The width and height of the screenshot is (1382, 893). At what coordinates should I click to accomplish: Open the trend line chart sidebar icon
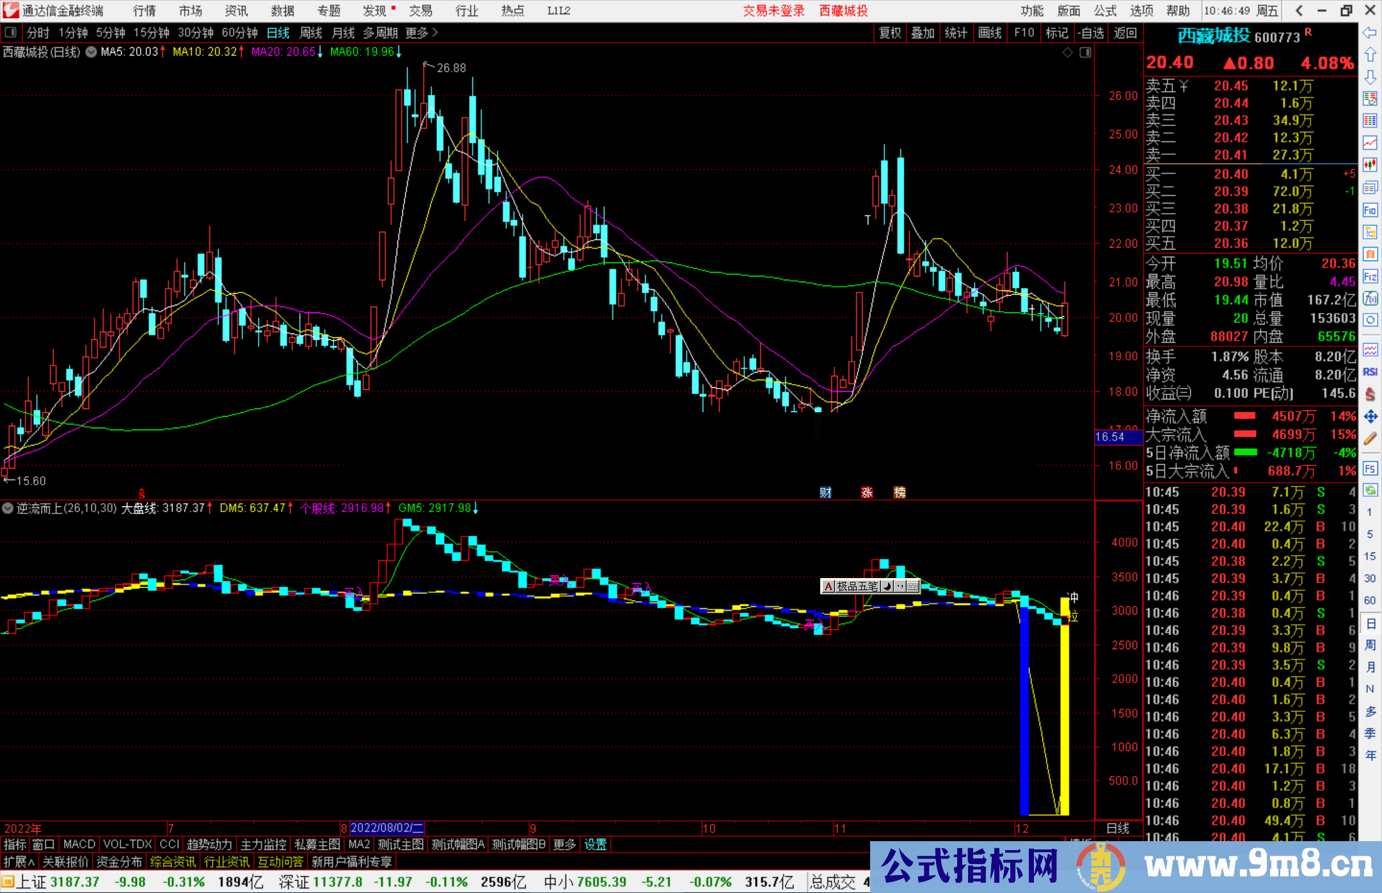tap(1370, 142)
